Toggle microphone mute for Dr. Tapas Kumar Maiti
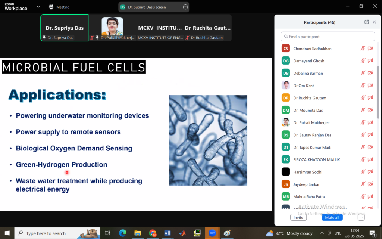382x239 pixels. (x=363, y=148)
